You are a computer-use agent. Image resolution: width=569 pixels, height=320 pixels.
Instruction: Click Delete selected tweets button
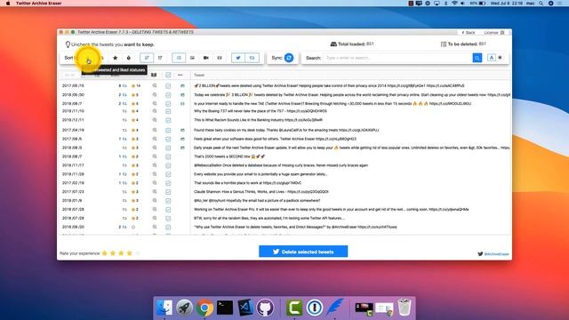(x=303, y=252)
